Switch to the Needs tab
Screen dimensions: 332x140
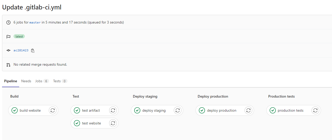[x=26, y=81]
